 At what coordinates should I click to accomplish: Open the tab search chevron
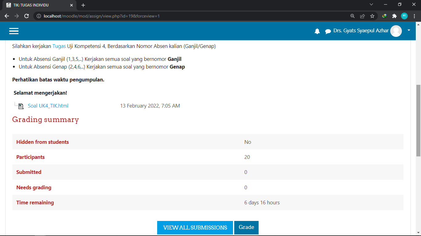371,5
